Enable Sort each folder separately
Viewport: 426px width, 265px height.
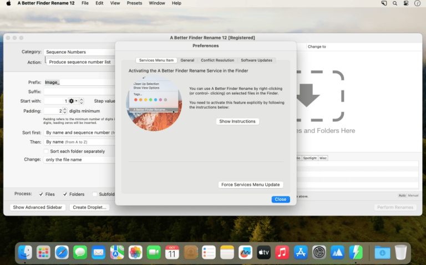[46, 151]
